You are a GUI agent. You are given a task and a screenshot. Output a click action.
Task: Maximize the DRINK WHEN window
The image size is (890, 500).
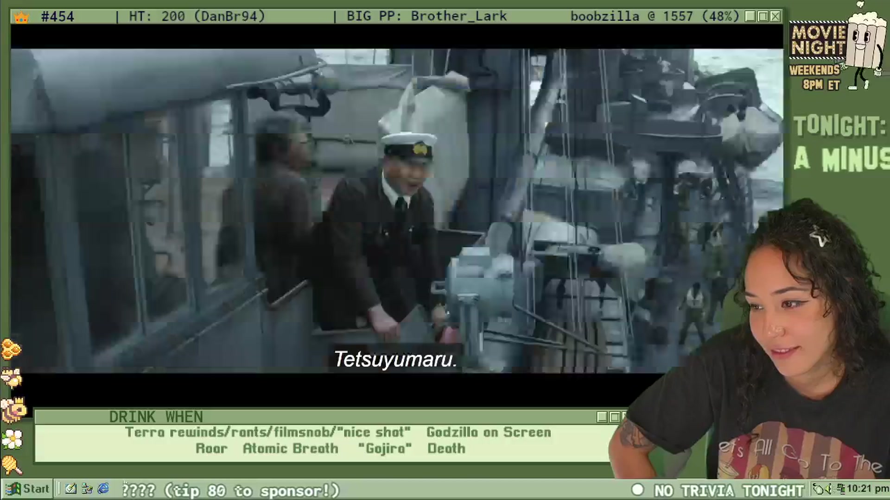615,417
